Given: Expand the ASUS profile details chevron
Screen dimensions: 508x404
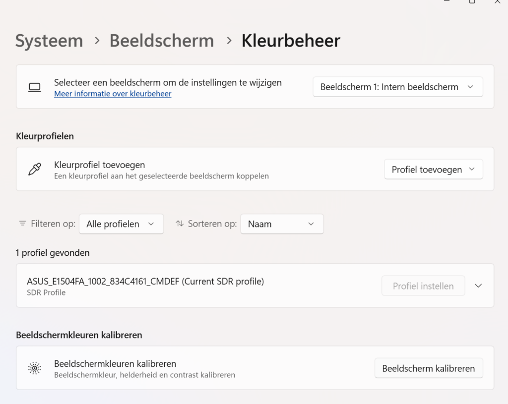Looking at the screenshot, I should point(478,286).
